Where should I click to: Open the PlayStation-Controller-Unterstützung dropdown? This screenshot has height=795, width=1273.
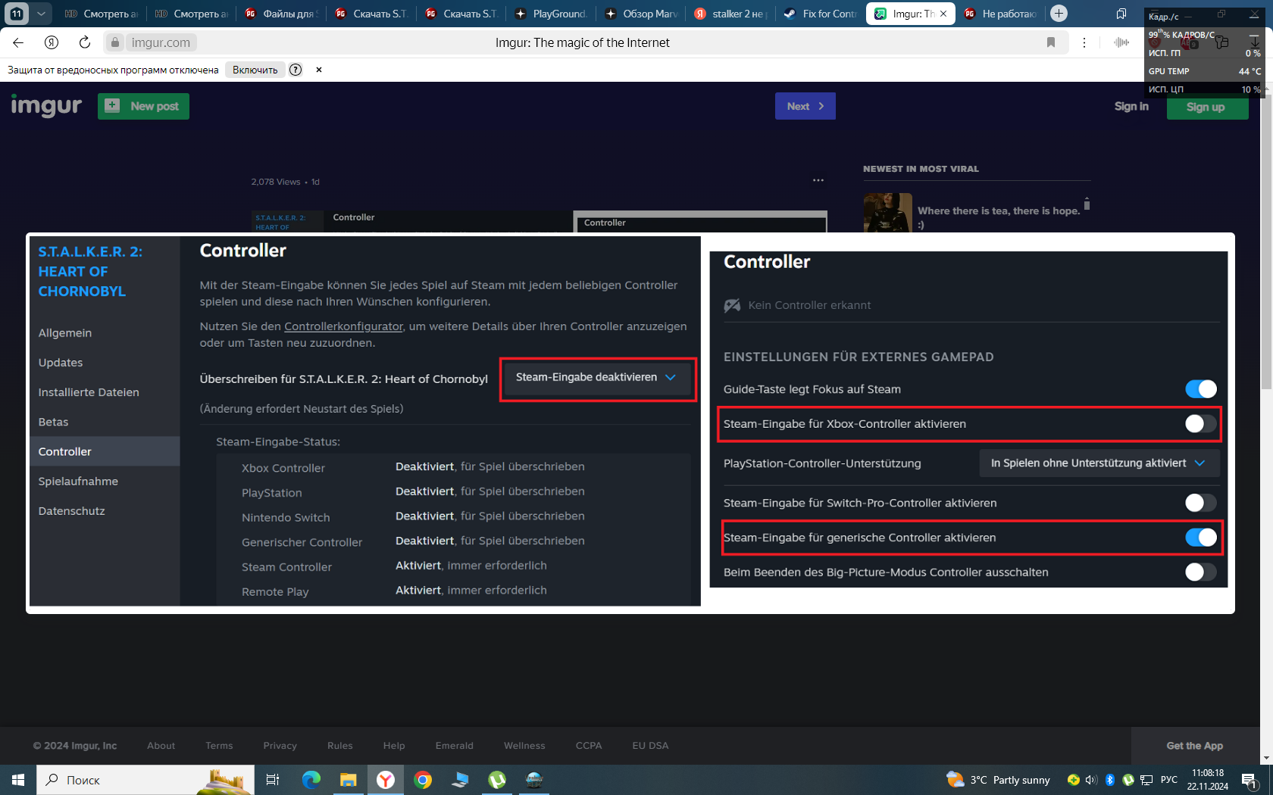point(1099,463)
